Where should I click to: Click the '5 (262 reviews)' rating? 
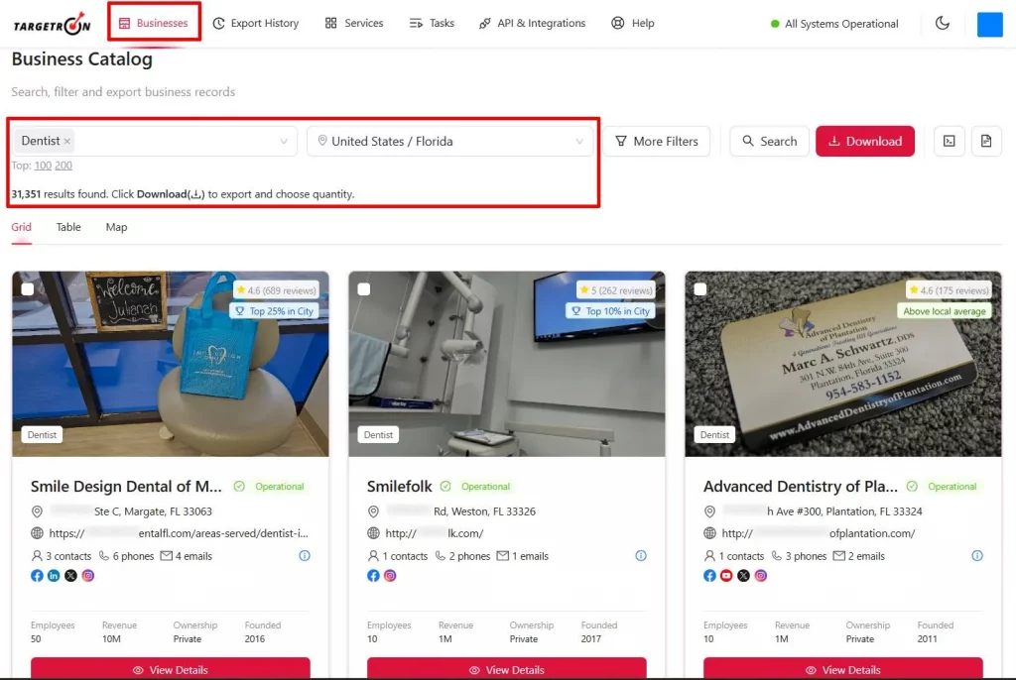click(615, 290)
